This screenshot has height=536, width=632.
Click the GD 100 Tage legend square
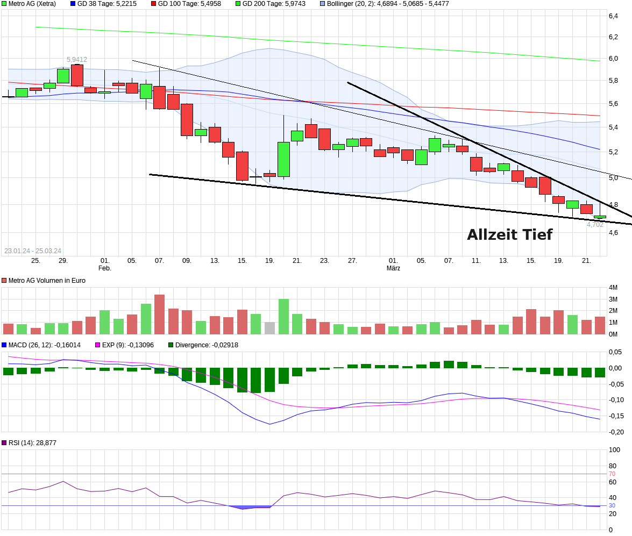tap(153, 4)
